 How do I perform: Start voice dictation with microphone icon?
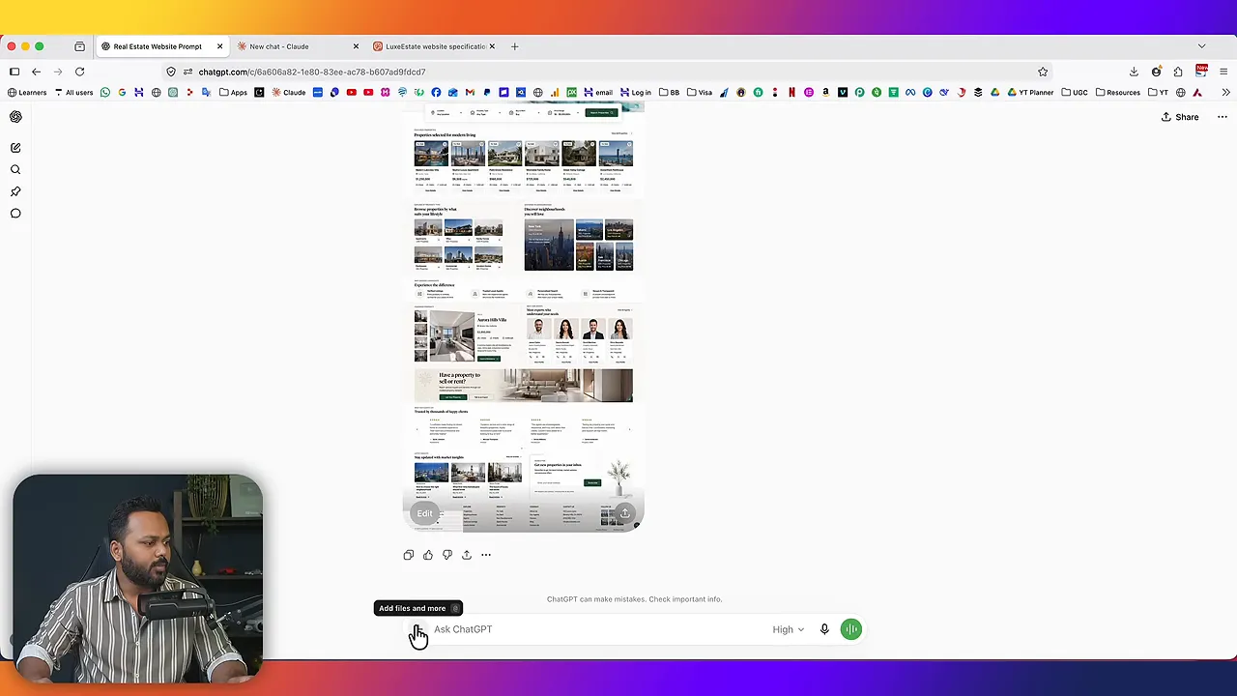(x=824, y=629)
